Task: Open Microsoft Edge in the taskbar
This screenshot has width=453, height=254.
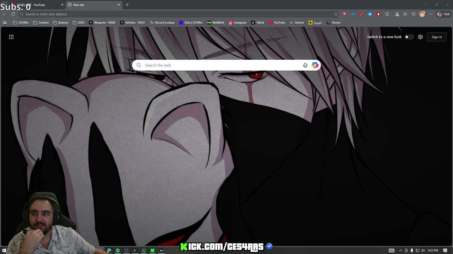Action: [109, 250]
